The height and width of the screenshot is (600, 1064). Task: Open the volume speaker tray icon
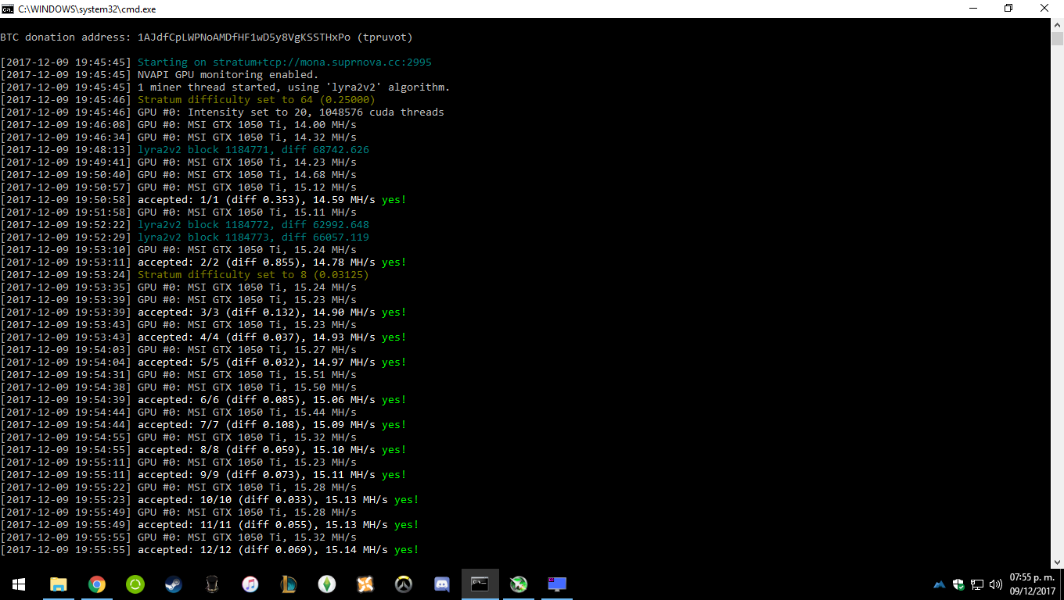(996, 584)
